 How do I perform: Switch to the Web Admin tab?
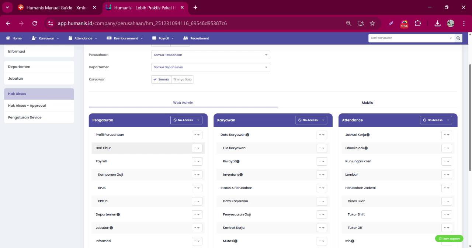[x=183, y=103]
